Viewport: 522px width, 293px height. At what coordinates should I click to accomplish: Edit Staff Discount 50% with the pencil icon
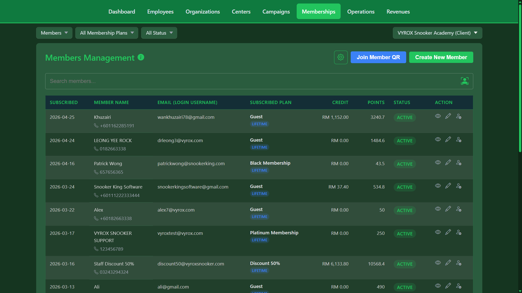coord(448,263)
